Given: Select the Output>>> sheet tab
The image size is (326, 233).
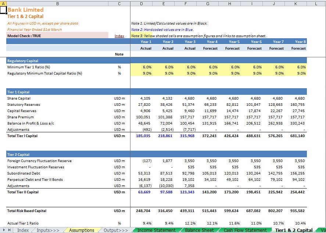Looking at the screenshot, I should (x=116, y=230).
